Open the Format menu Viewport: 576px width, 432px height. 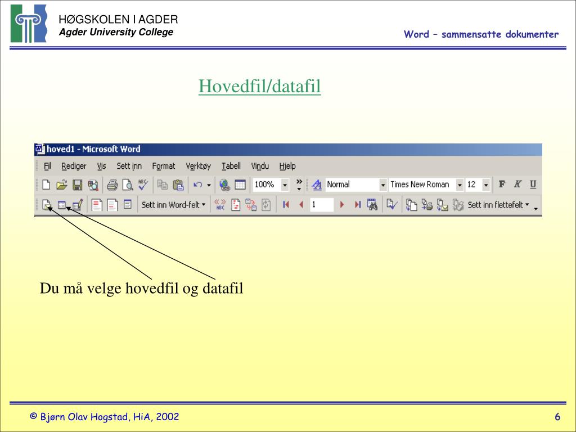click(x=164, y=166)
